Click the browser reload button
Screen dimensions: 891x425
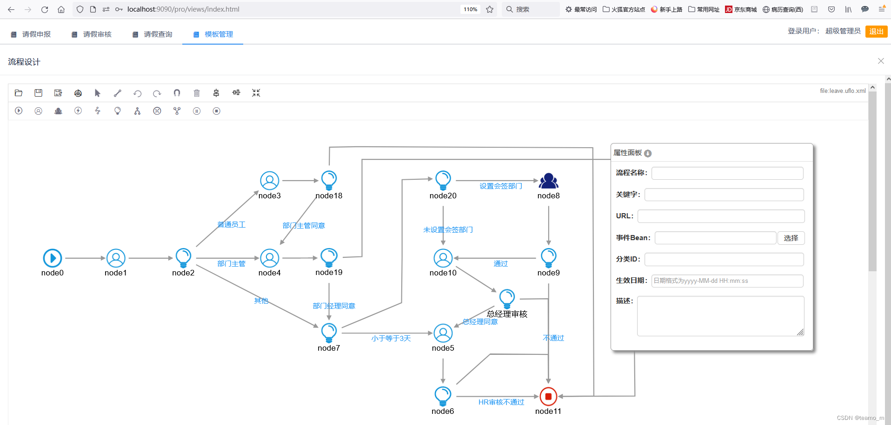click(45, 9)
